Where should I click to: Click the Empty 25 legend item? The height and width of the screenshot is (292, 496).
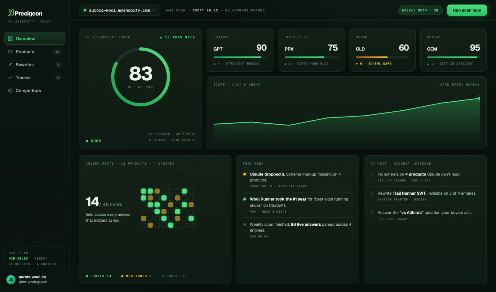click(173, 276)
